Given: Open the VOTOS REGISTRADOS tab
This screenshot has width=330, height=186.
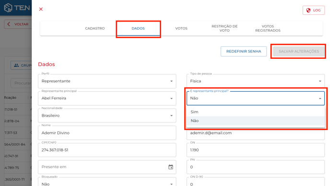Looking at the screenshot, I should tap(268, 28).
